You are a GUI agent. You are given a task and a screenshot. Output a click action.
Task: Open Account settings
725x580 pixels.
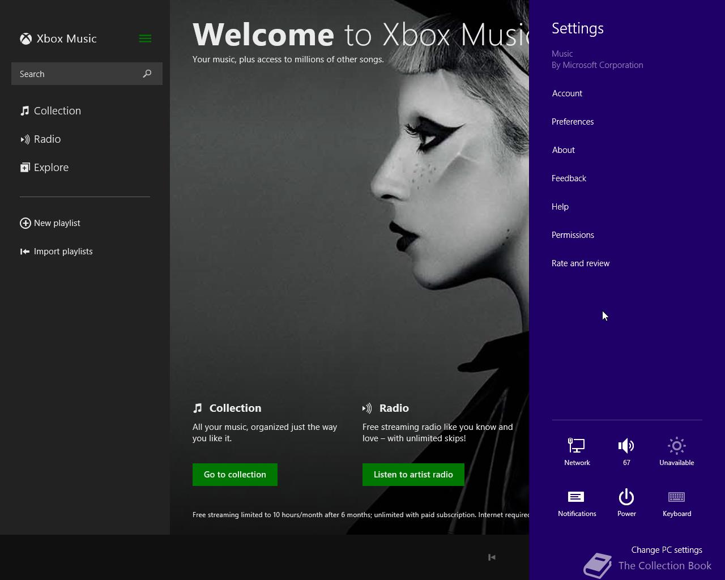pyautogui.click(x=567, y=93)
